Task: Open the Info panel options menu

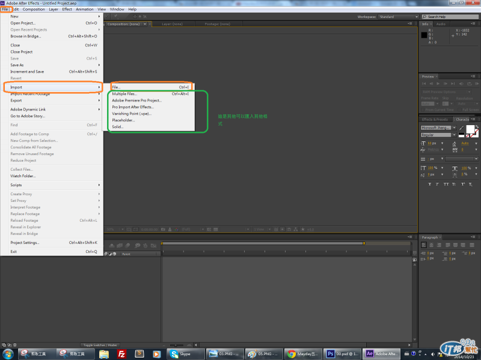Action: point(473,24)
